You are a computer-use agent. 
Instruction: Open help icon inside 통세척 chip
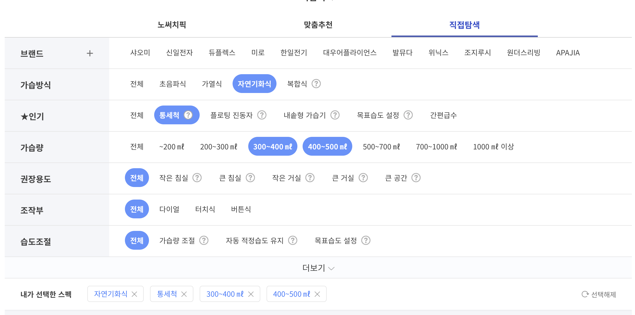point(188,115)
